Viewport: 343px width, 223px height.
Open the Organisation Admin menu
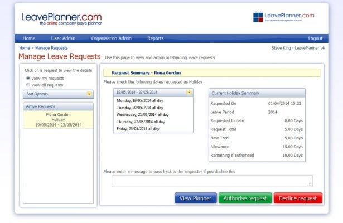112,38
